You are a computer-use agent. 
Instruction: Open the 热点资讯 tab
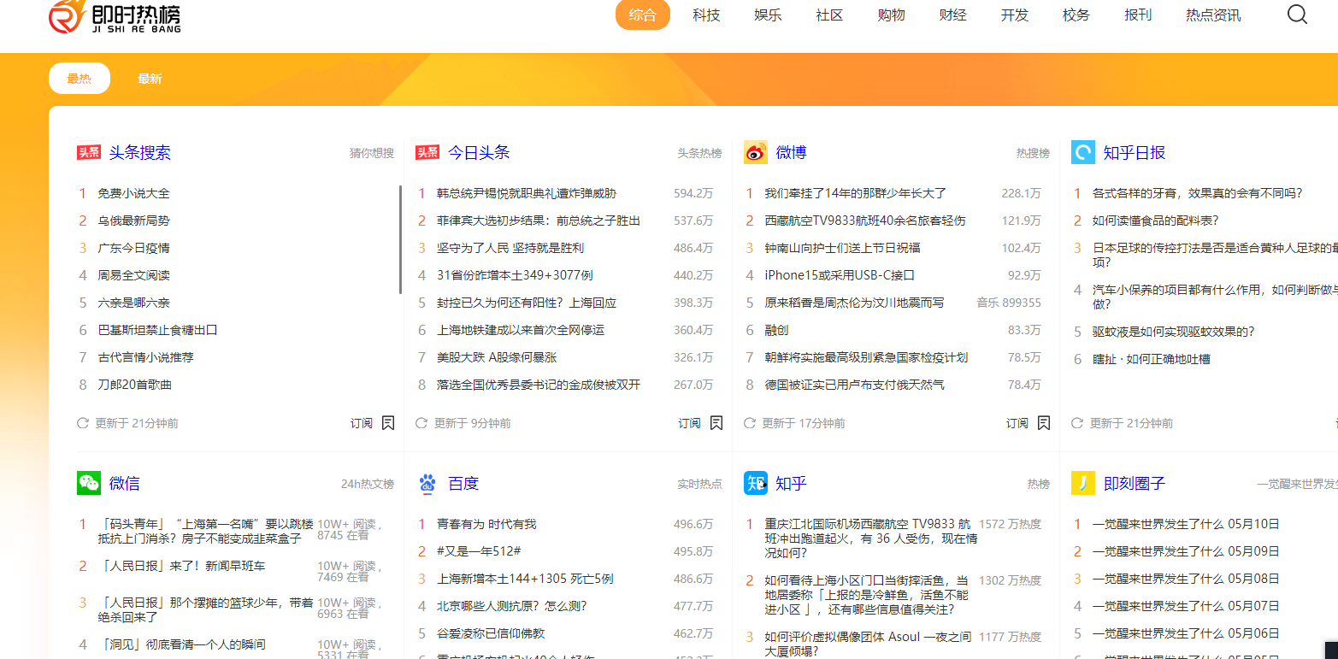[1213, 15]
